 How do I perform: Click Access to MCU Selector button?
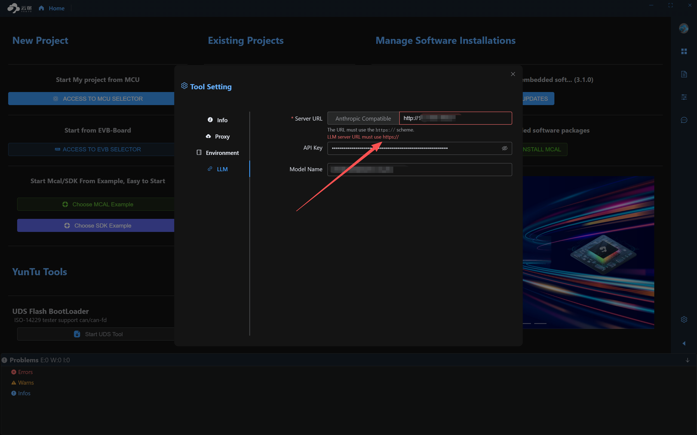pos(91,99)
